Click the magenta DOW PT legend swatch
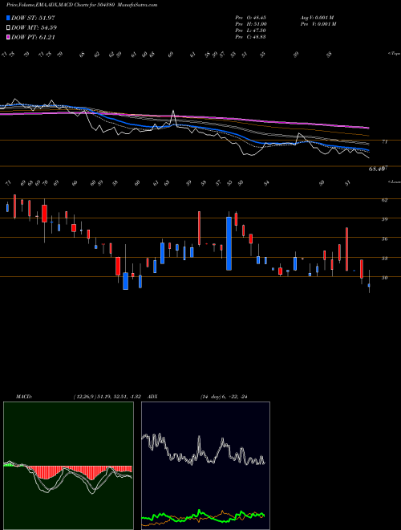This screenshot has height=530, width=401. (x=8, y=38)
